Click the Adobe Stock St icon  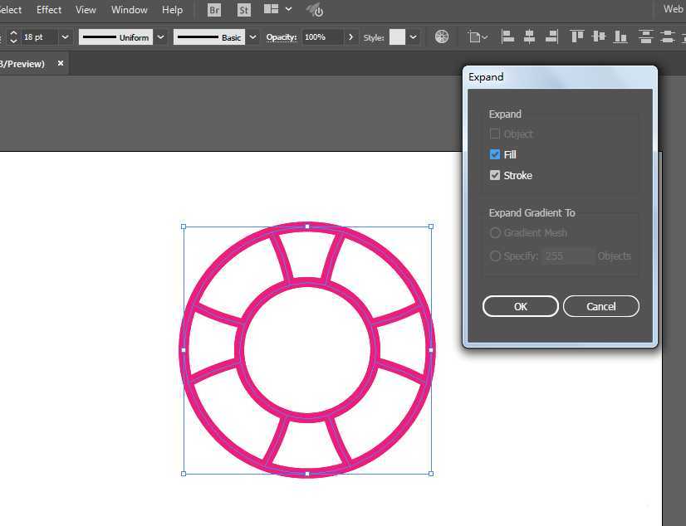(x=243, y=10)
